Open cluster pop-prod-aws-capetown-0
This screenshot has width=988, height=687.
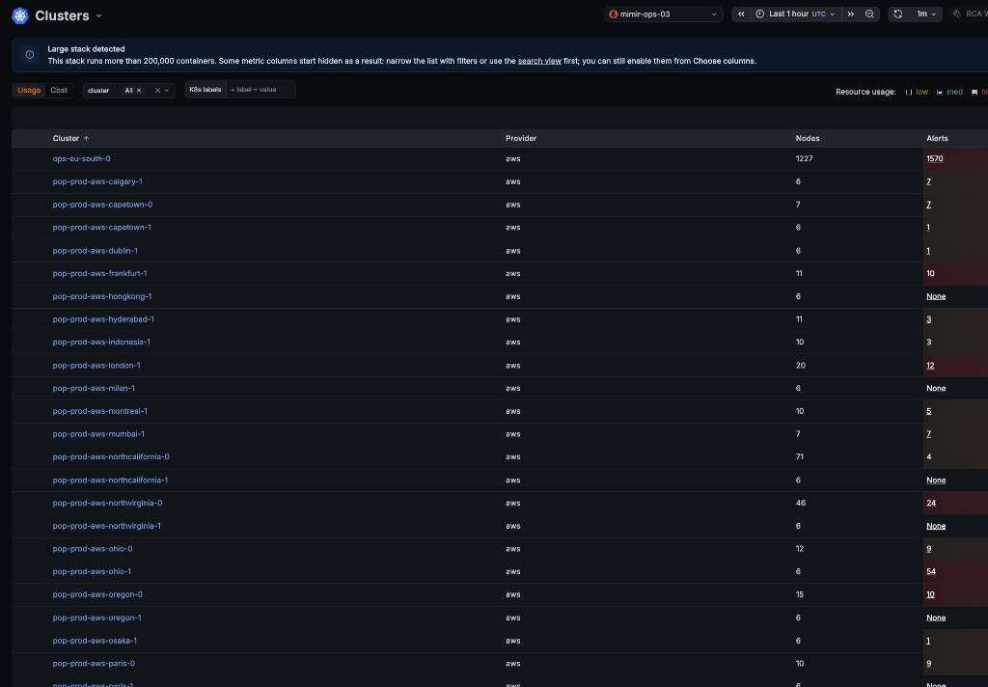pyautogui.click(x=102, y=205)
